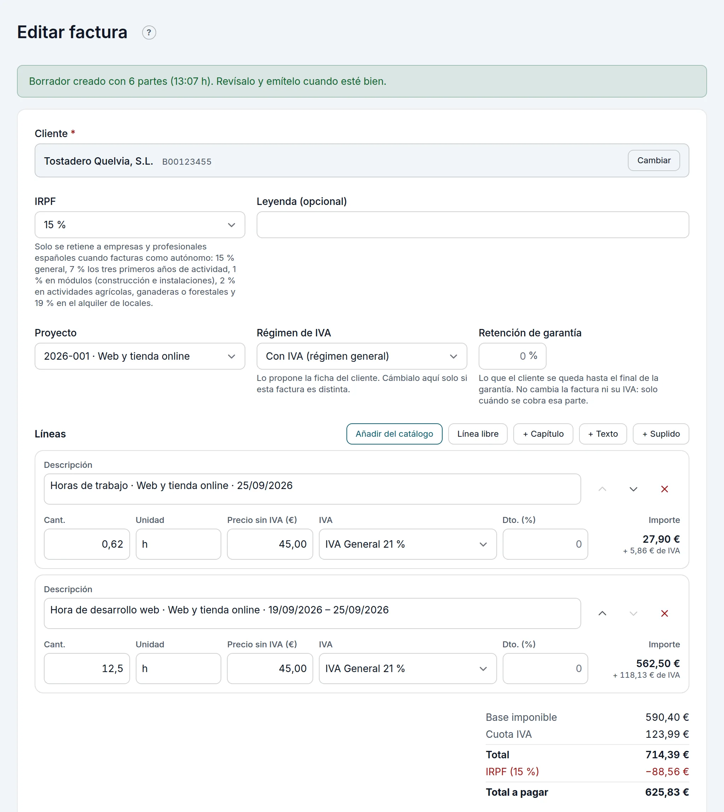The height and width of the screenshot is (812, 724).
Task: Remove the Hora de desarrollo web line
Action: pyautogui.click(x=664, y=613)
